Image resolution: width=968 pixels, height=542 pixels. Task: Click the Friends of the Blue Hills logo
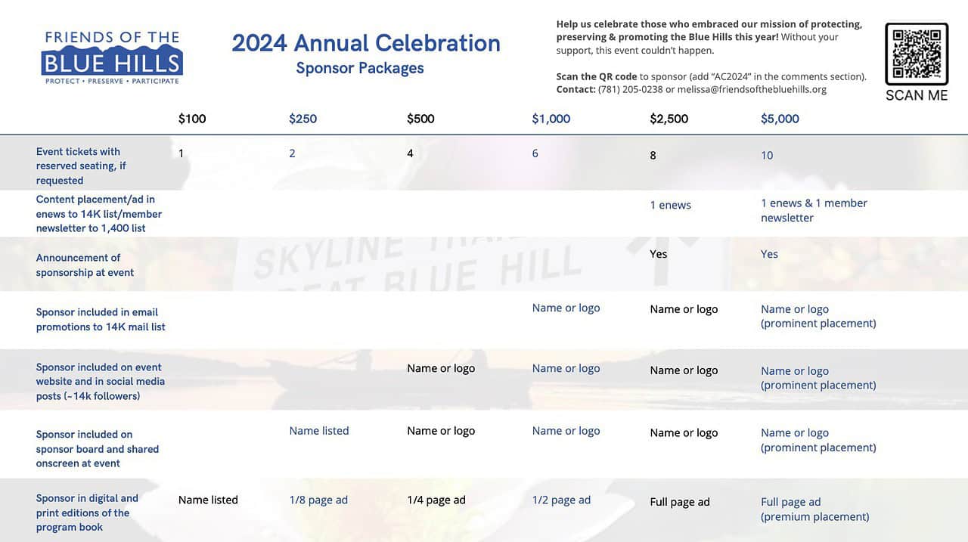(112, 57)
